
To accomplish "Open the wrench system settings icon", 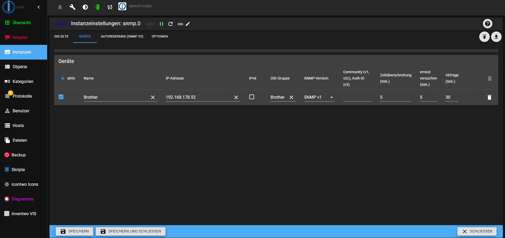I will (72, 7).
